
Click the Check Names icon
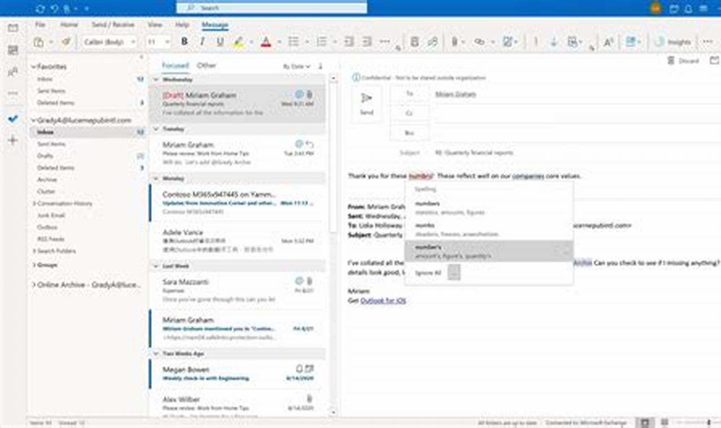click(433, 42)
